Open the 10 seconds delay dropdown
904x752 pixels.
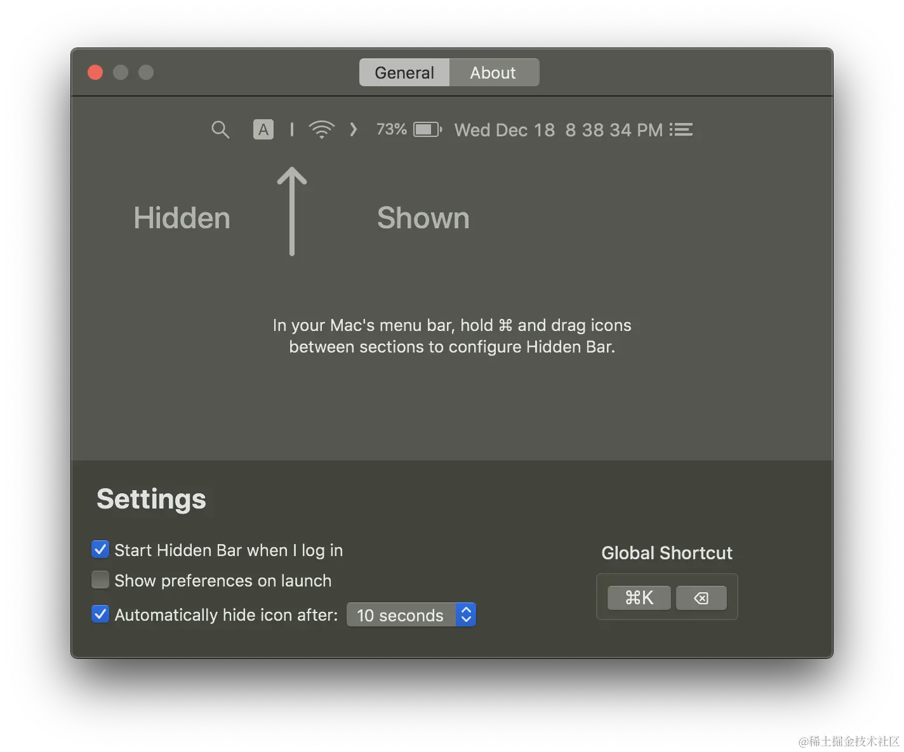pyautogui.click(x=411, y=614)
